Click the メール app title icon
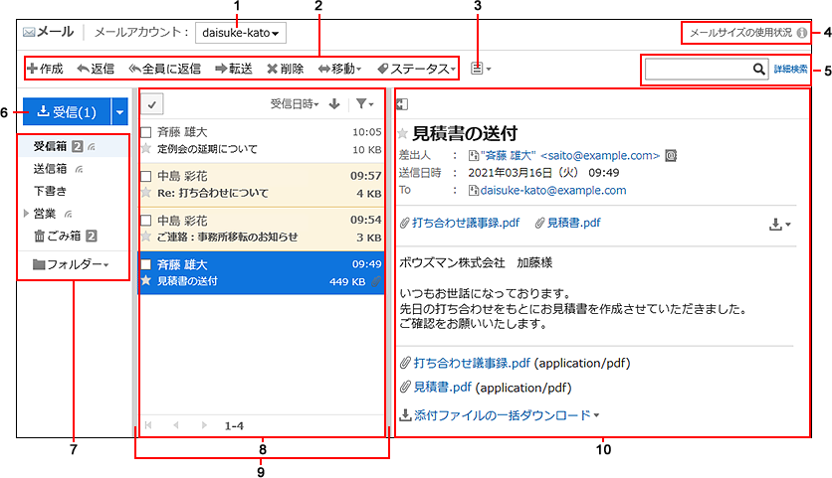Image resolution: width=832 pixels, height=478 pixels. 29,33
